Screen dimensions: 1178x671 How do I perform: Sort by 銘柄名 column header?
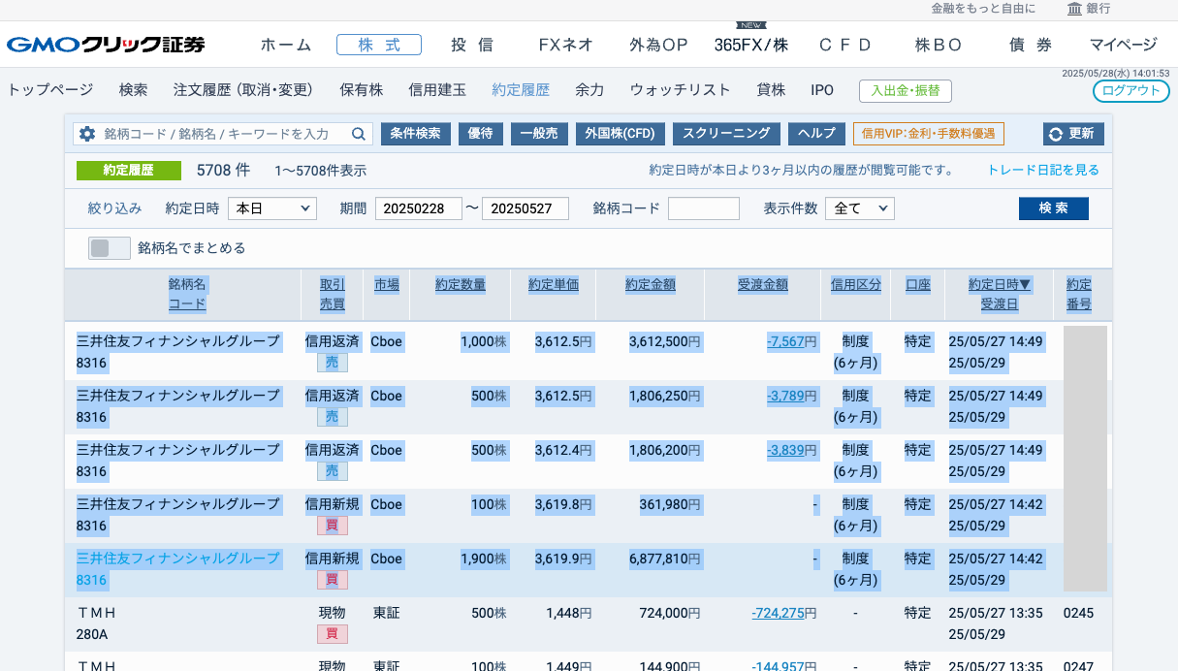[187, 284]
